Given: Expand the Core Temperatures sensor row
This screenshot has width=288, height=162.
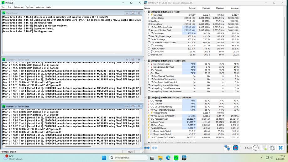Looking at the screenshot, I should click(148, 64).
